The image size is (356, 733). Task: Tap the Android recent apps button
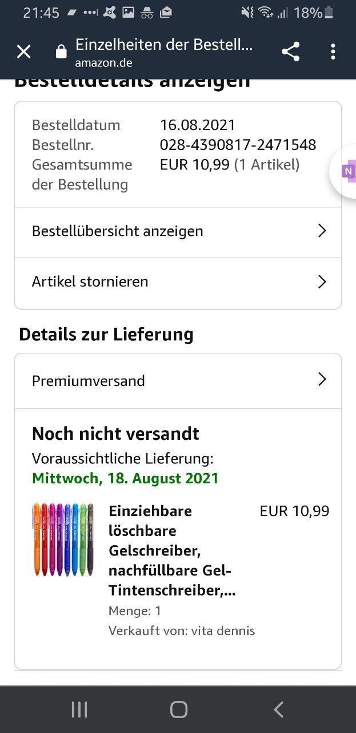[x=79, y=710]
